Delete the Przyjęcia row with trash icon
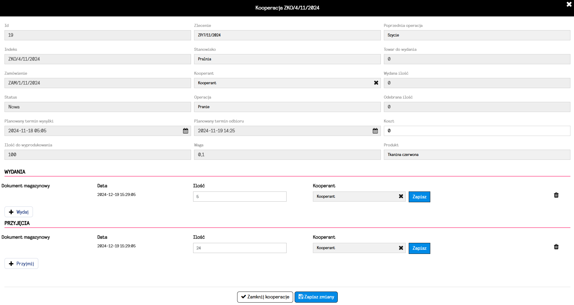 pyautogui.click(x=556, y=247)
